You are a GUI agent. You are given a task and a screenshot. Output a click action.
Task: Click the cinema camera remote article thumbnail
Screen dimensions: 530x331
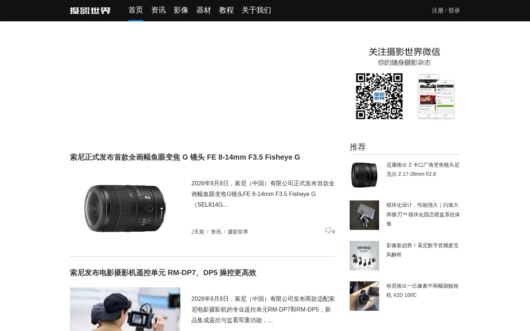[x=125, y=309]
